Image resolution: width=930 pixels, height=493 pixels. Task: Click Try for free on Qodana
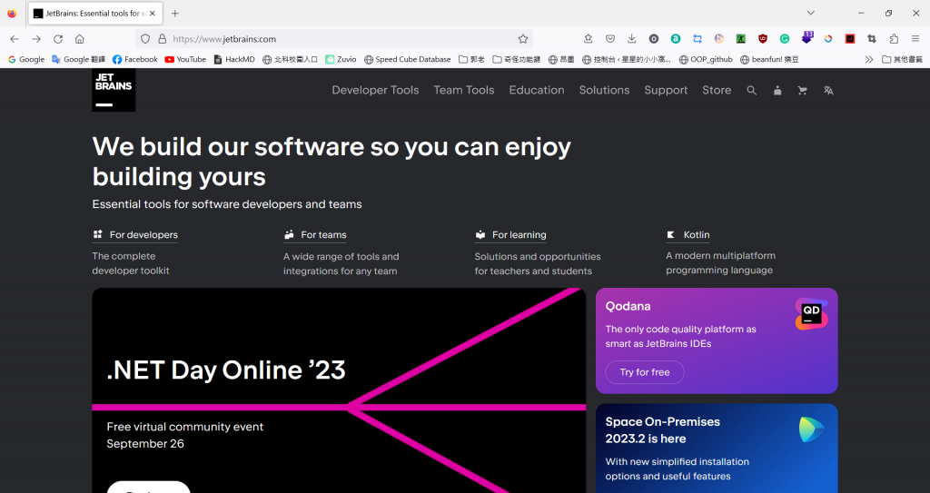tap(645, 372)
